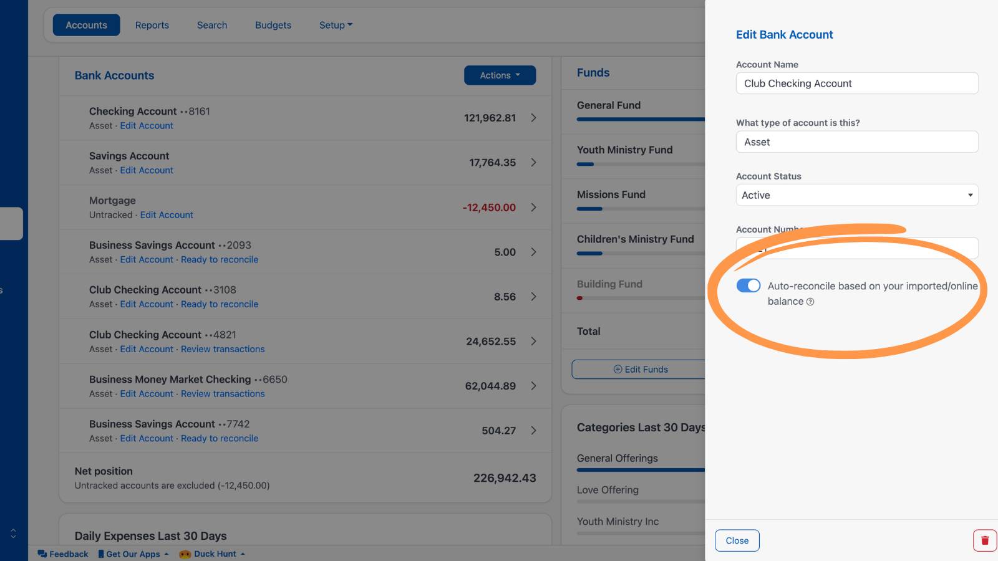Click the Youth Ministry Inc category
This screenshot has width=998, height=561.
click(618, 522)
